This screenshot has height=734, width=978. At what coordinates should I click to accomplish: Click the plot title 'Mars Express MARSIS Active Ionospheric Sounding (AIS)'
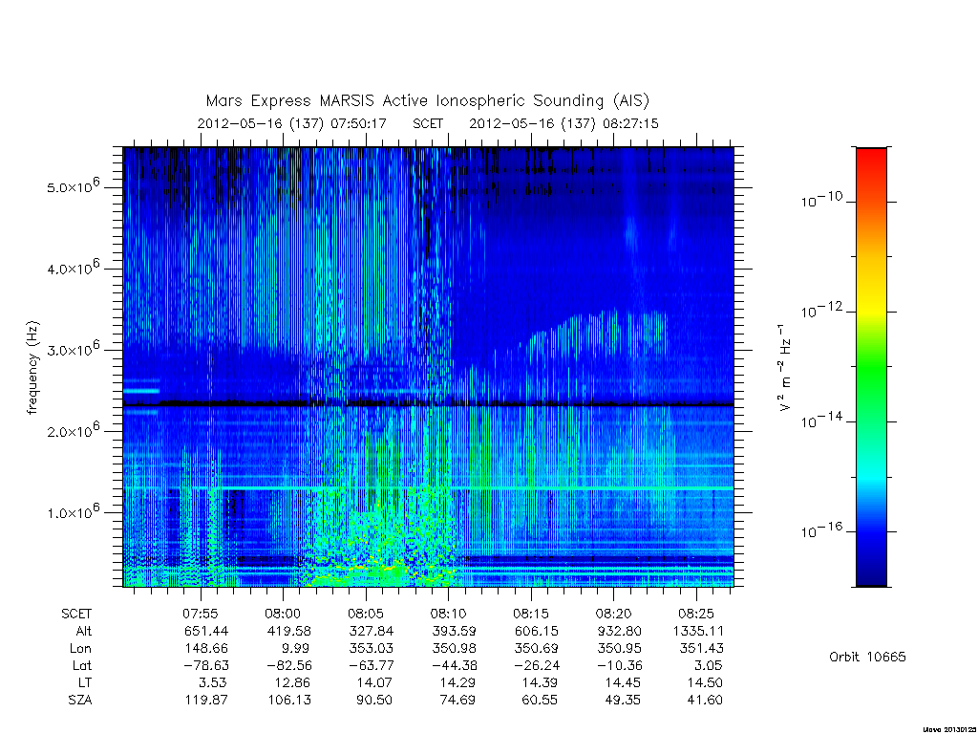pyautogui.click(x=428, y=100)
